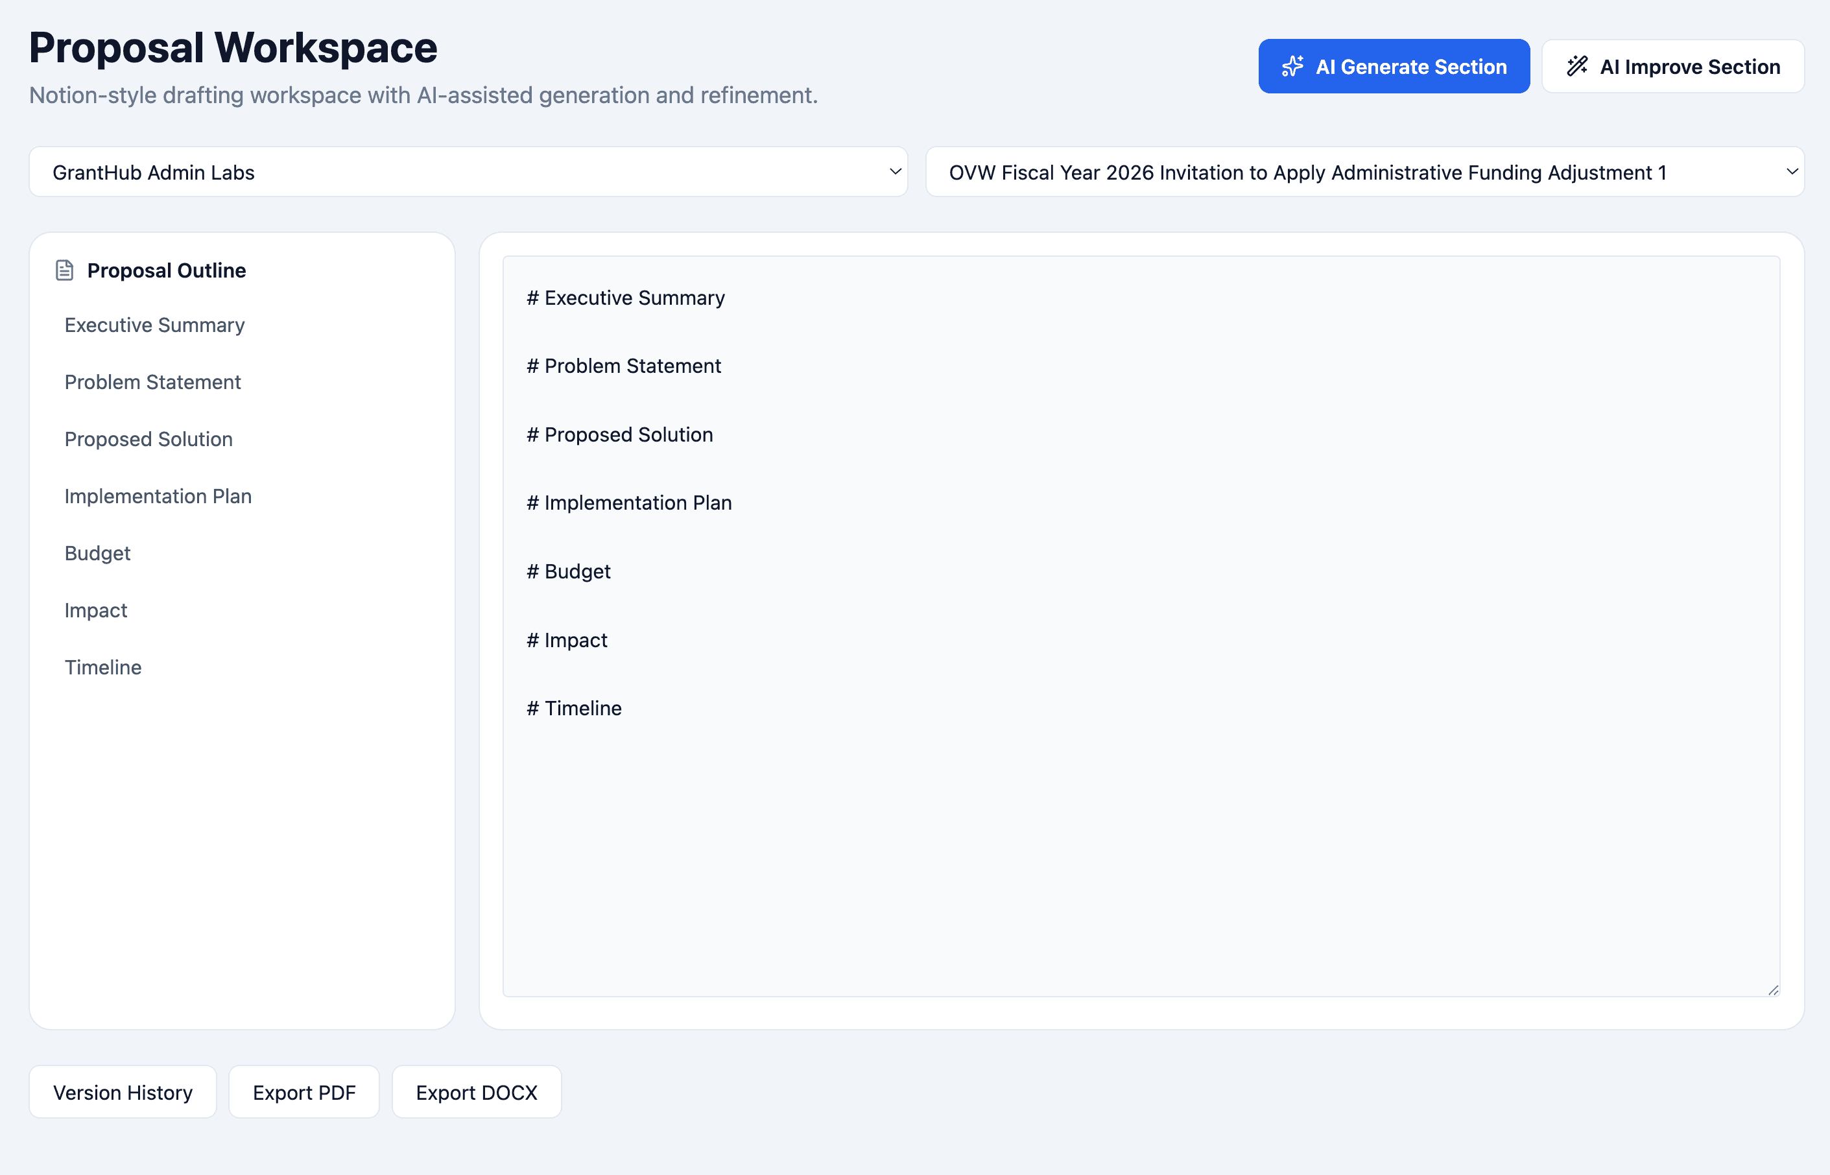Select the Problem Statement section in sidebar
This screenshot has width=1830, height=1175.
(x=152, y=381)
